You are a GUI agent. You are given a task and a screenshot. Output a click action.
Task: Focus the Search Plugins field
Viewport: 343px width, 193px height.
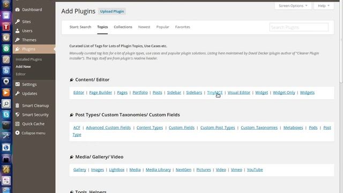[299, 27]
